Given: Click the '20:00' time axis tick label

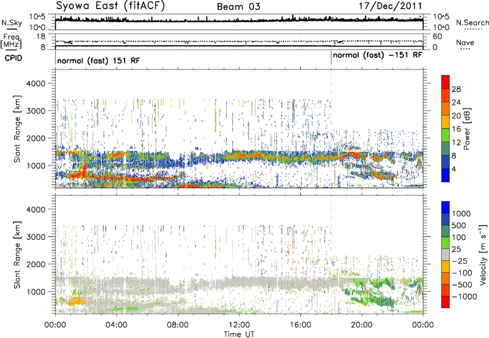Looking at the screenshot, I should point(361,325).
